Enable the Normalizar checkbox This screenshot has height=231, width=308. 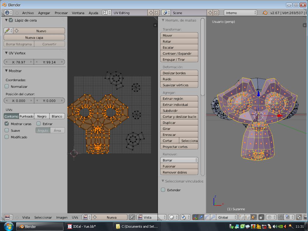[7, 86]
